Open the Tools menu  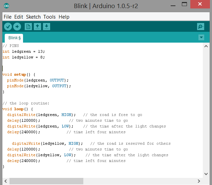(49, 17)
